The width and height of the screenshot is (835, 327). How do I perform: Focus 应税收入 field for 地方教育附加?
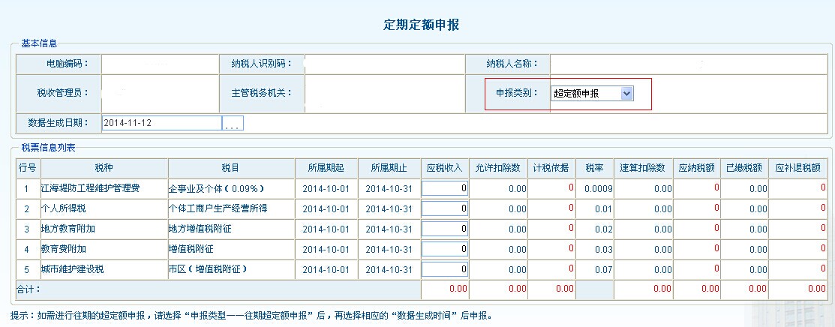click(x=445, y=229)
